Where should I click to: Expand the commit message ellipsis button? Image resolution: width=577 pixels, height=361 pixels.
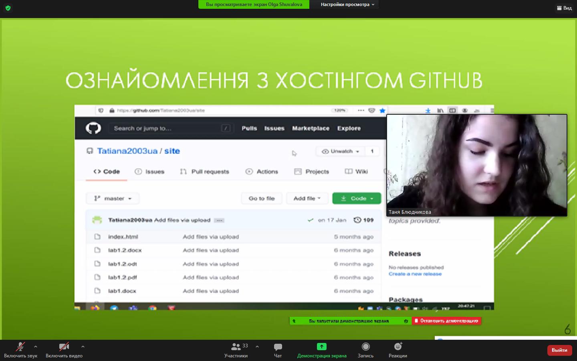click(x=219, y=220)
